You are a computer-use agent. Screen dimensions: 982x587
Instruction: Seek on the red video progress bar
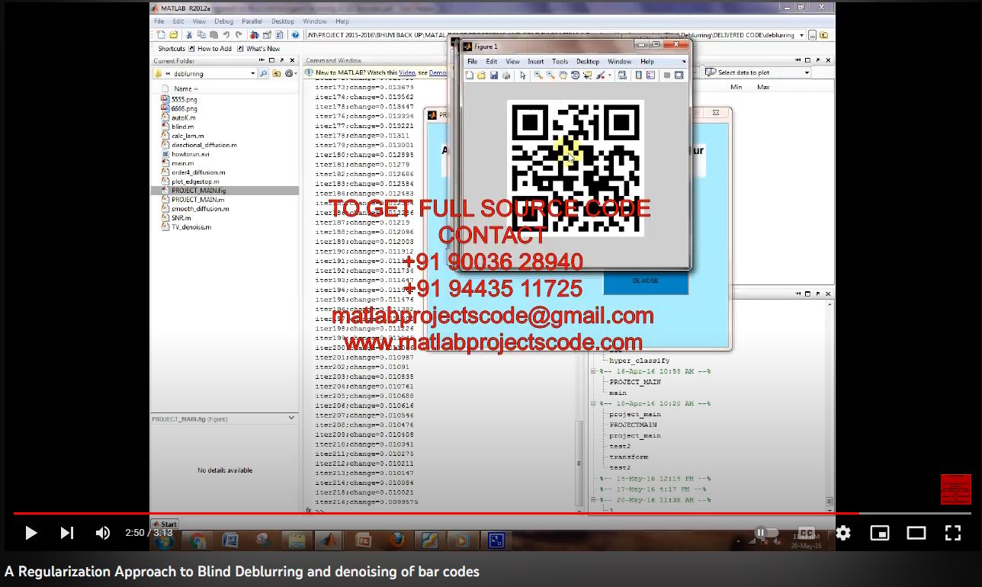(491, 514)
